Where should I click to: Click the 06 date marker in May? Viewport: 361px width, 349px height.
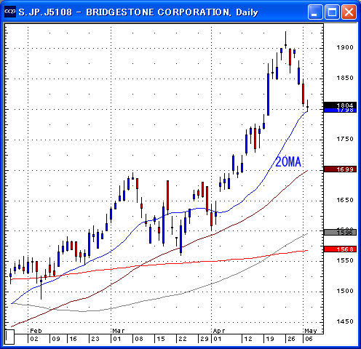point(309,339)
